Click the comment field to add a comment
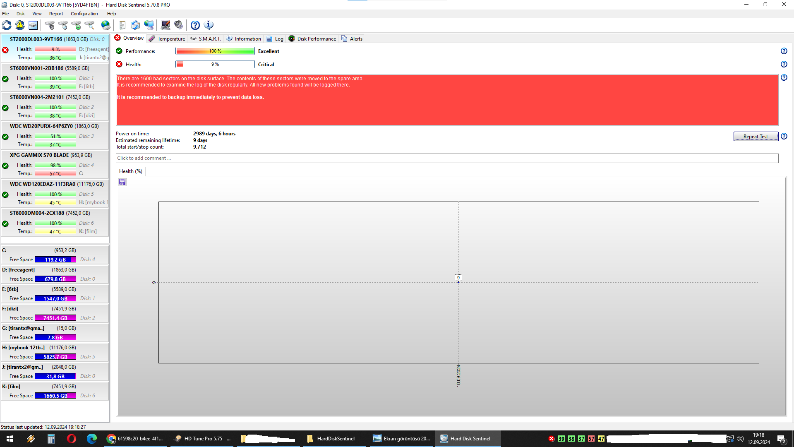Screen dimensions: 794x447 pyautogui.click(x=447, y=158)
